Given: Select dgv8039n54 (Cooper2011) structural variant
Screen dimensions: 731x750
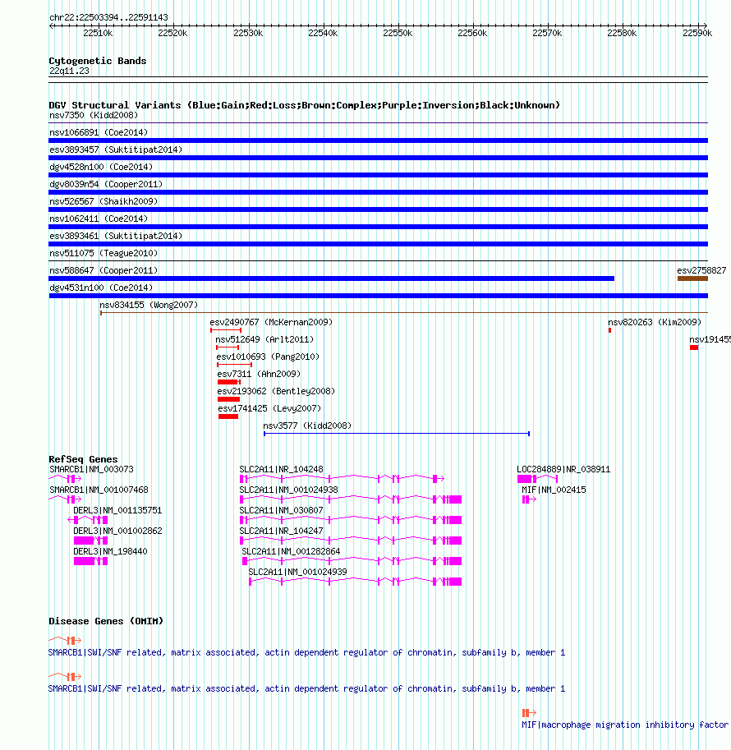Looking at the screenshot, I should (x=378, y=191).
